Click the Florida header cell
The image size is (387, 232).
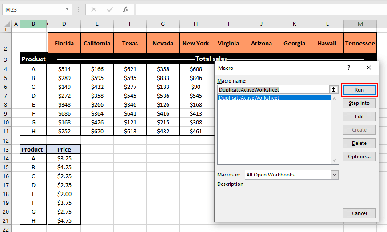click(64, 43)
